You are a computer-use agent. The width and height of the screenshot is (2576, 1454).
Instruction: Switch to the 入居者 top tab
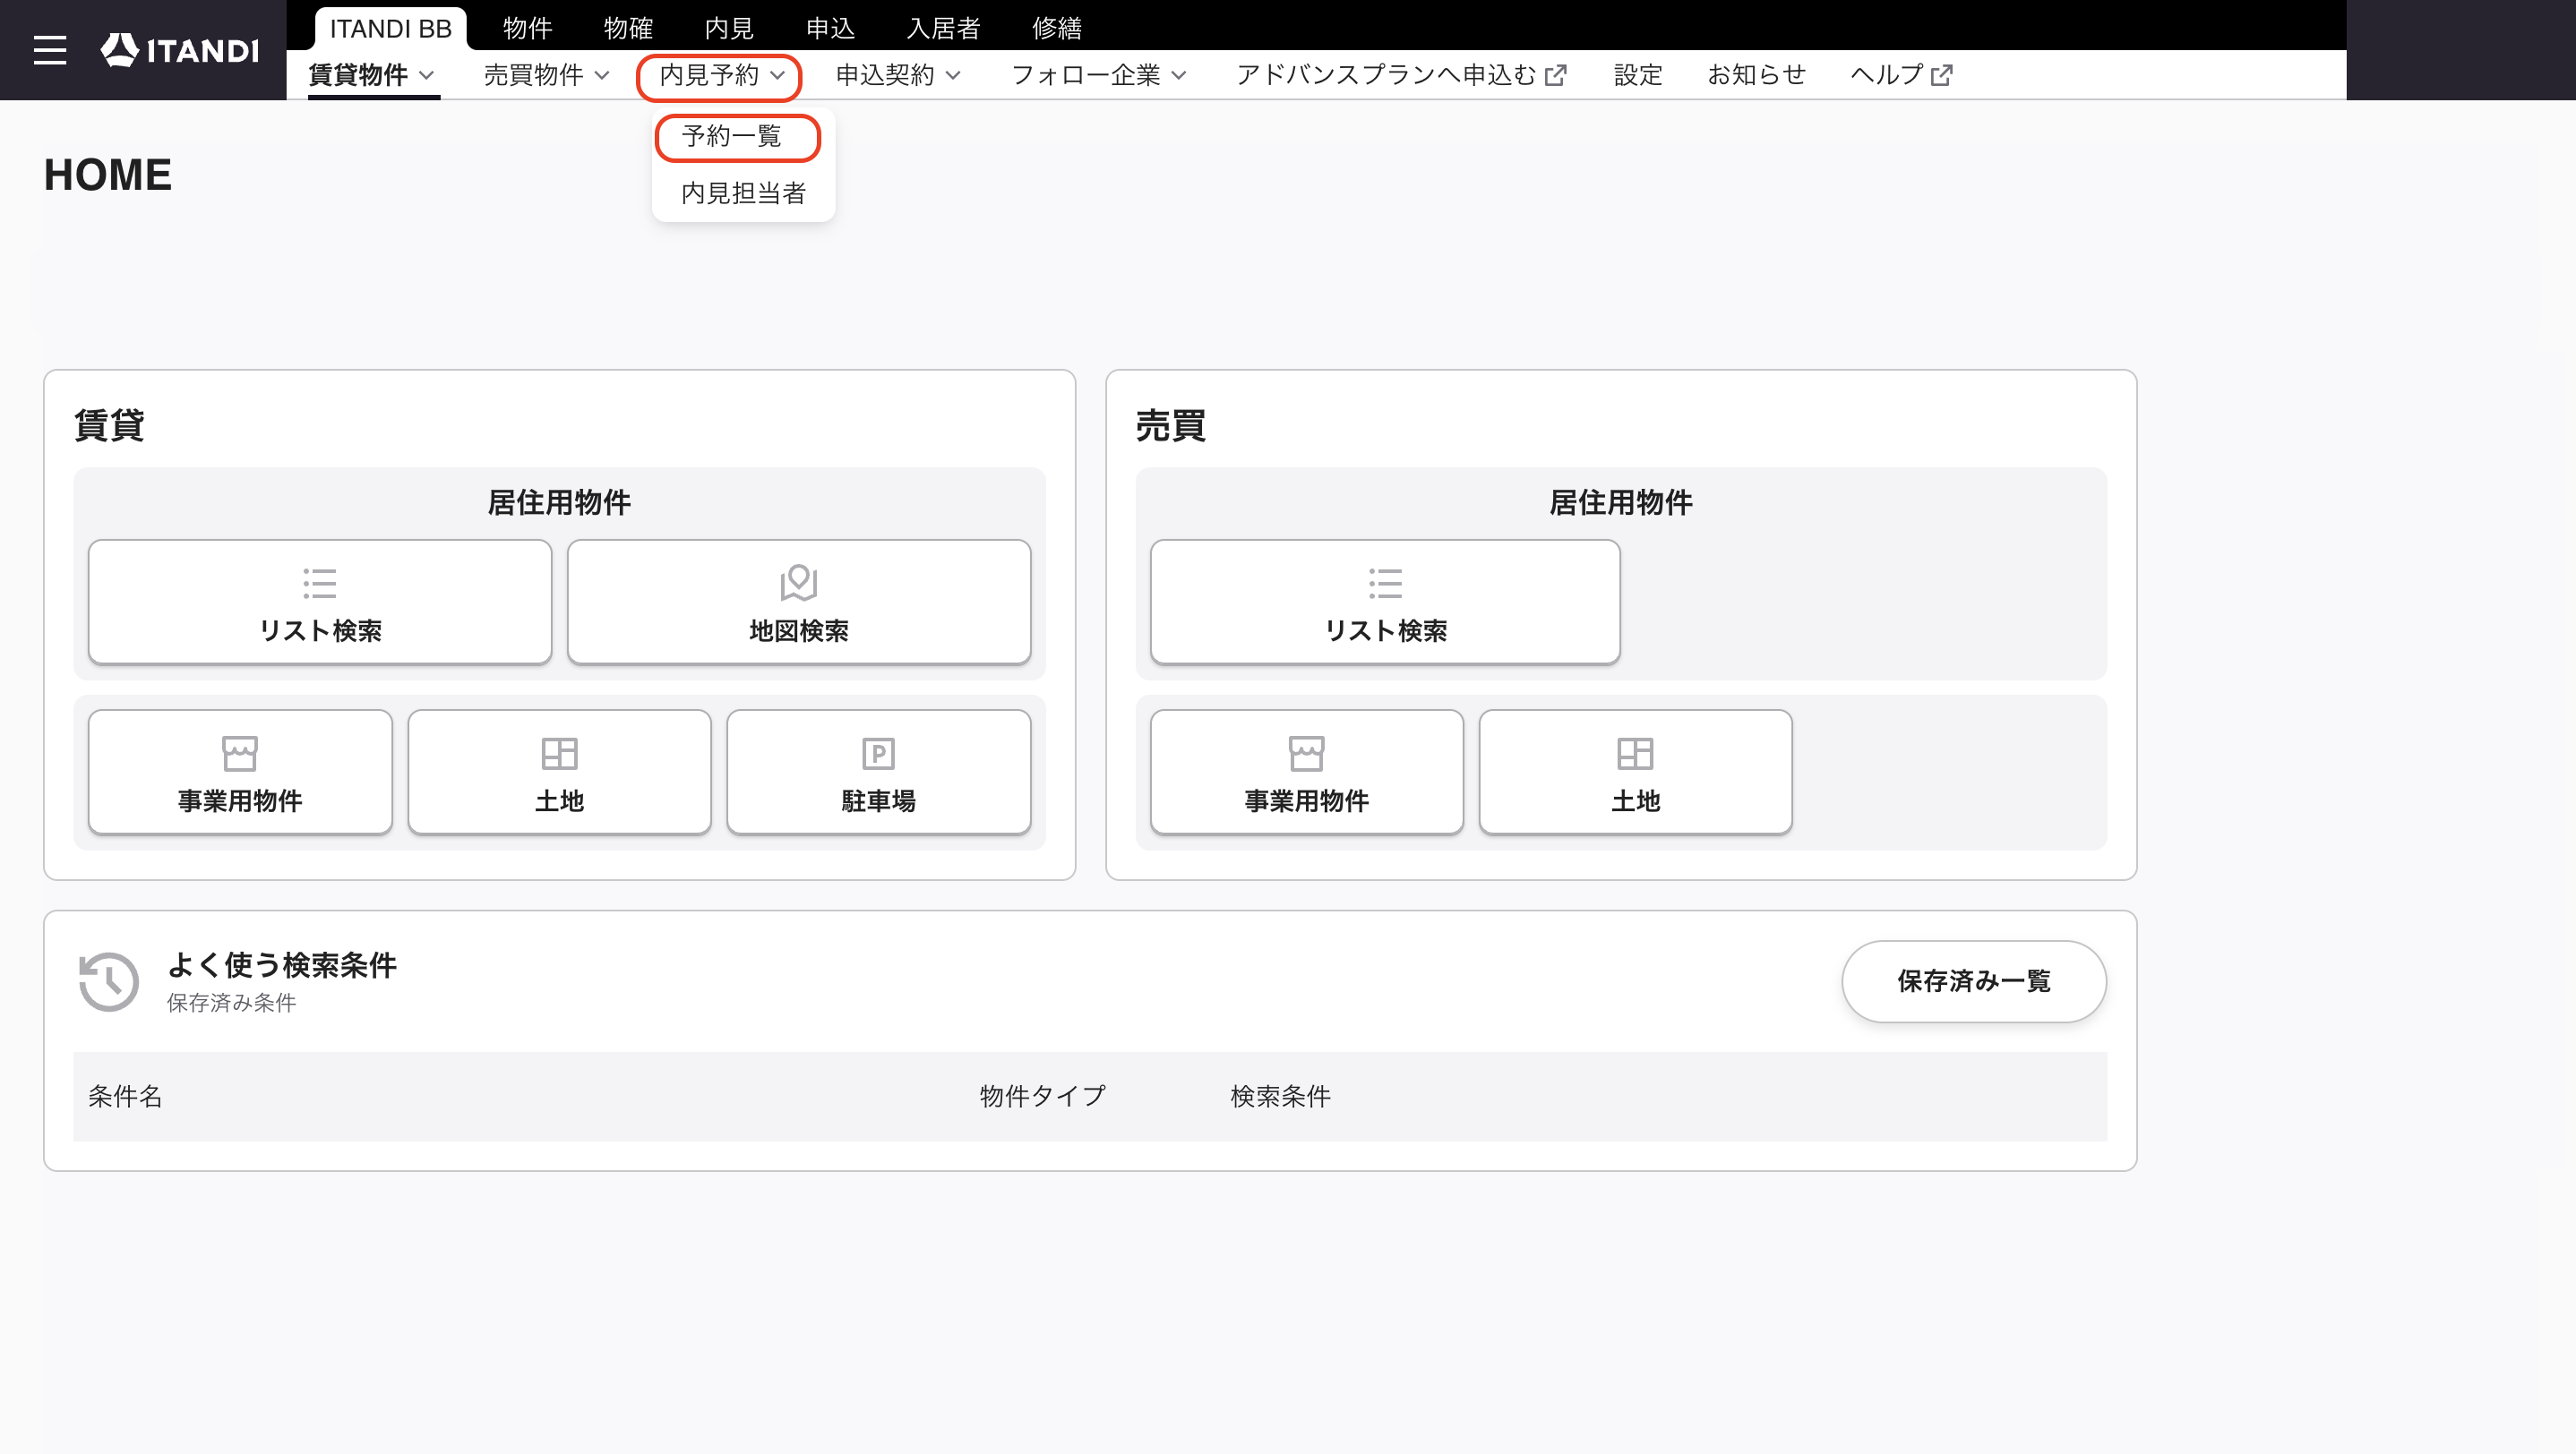pyautogui.click(x=943, y=28)
